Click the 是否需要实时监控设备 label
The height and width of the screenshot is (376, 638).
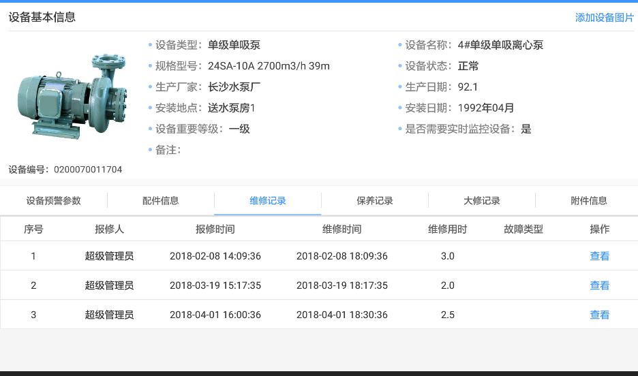tap(461, 129)
